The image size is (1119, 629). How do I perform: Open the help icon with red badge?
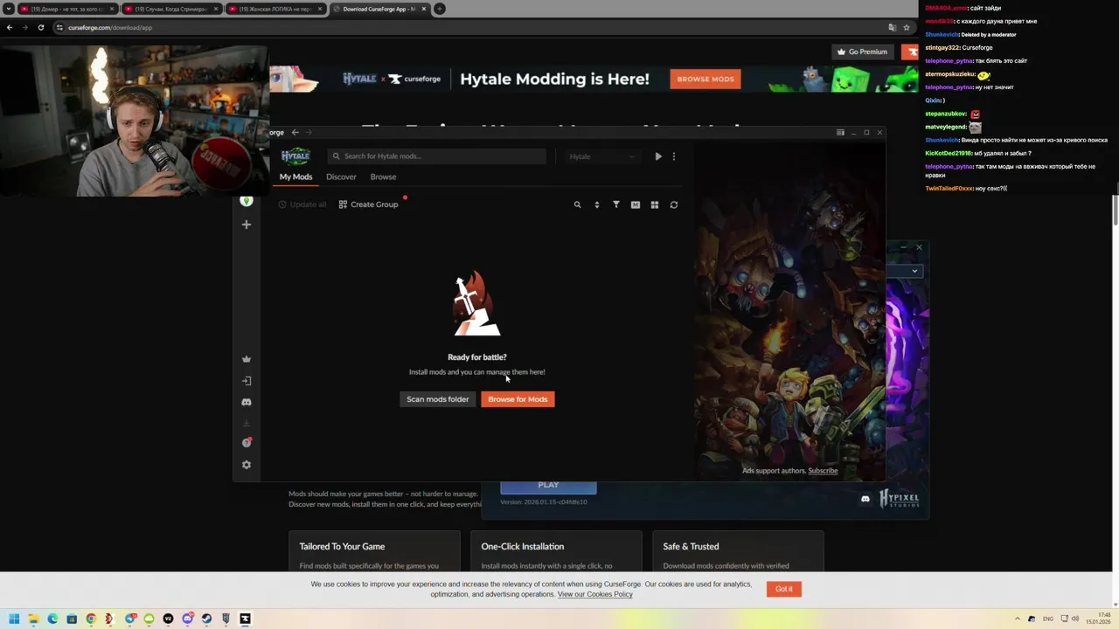point(247,443)
